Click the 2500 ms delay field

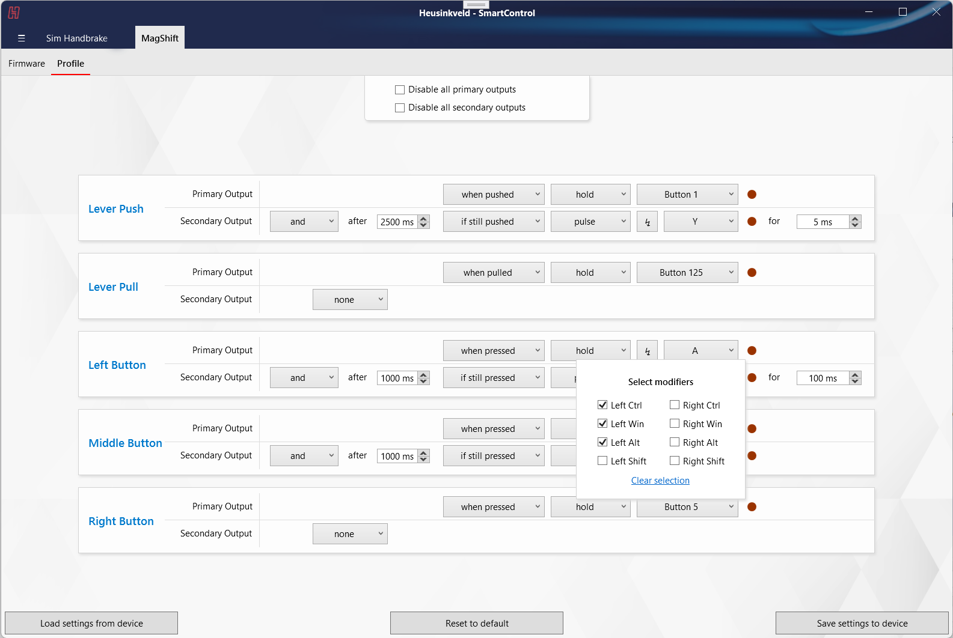(x=397, y=222)
